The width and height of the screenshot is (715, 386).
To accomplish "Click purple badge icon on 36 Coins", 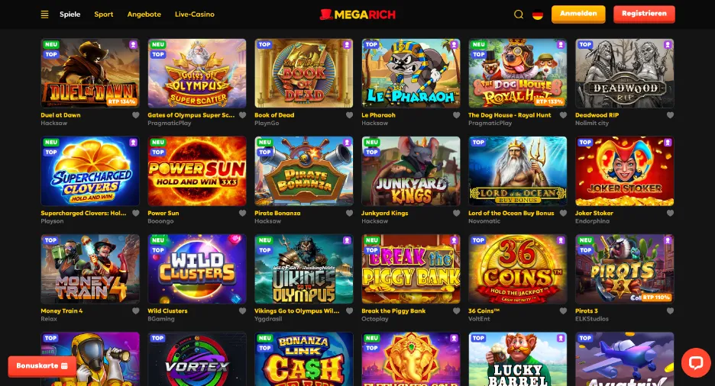I will [x=561, y=240].
